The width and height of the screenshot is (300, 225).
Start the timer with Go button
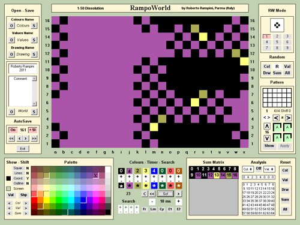point(166,194)
